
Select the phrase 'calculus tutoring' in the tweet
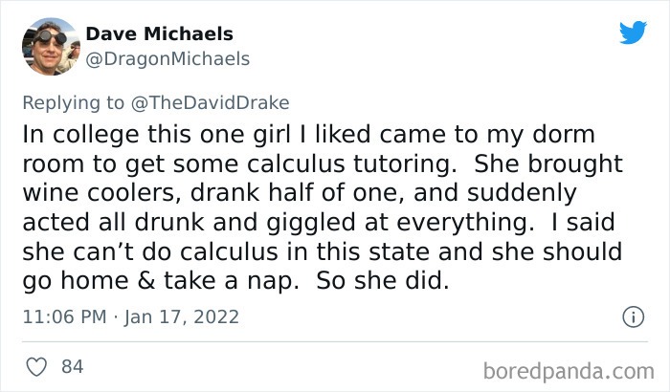tap(351, 164)
